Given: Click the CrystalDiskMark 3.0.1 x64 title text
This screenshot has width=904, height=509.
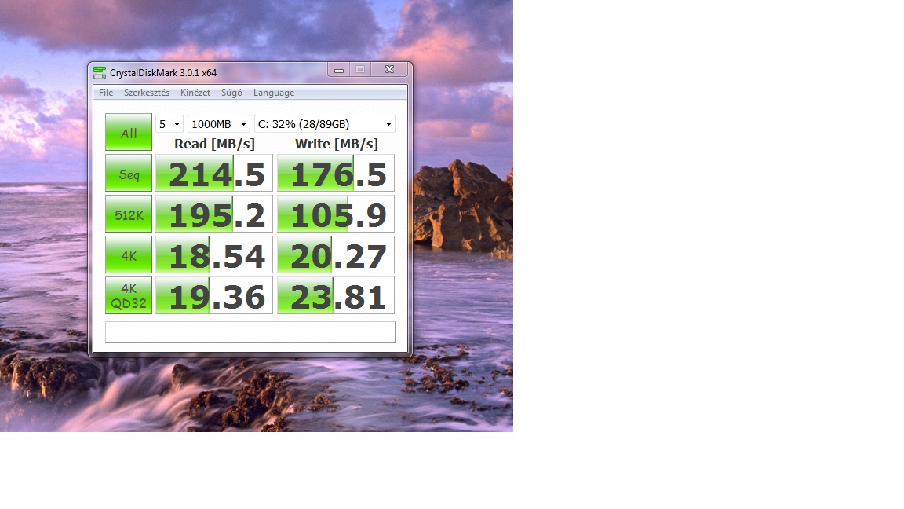Looking at the screenshot, I should (x=163, y=73).
